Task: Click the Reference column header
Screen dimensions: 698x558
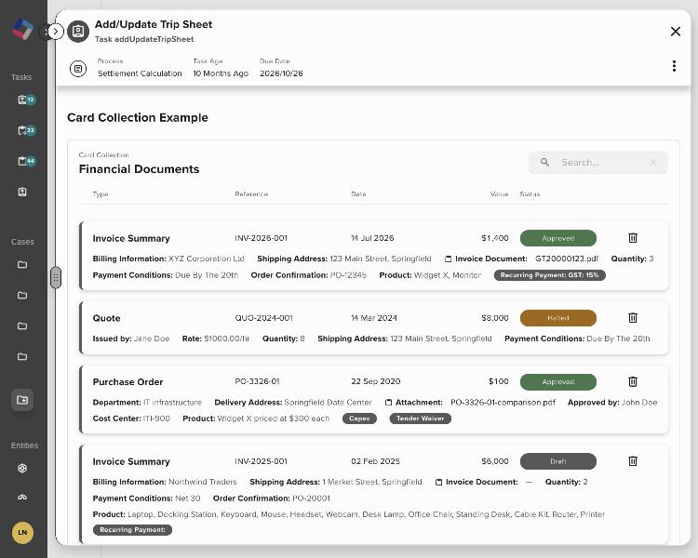Action: pos(251,194)
